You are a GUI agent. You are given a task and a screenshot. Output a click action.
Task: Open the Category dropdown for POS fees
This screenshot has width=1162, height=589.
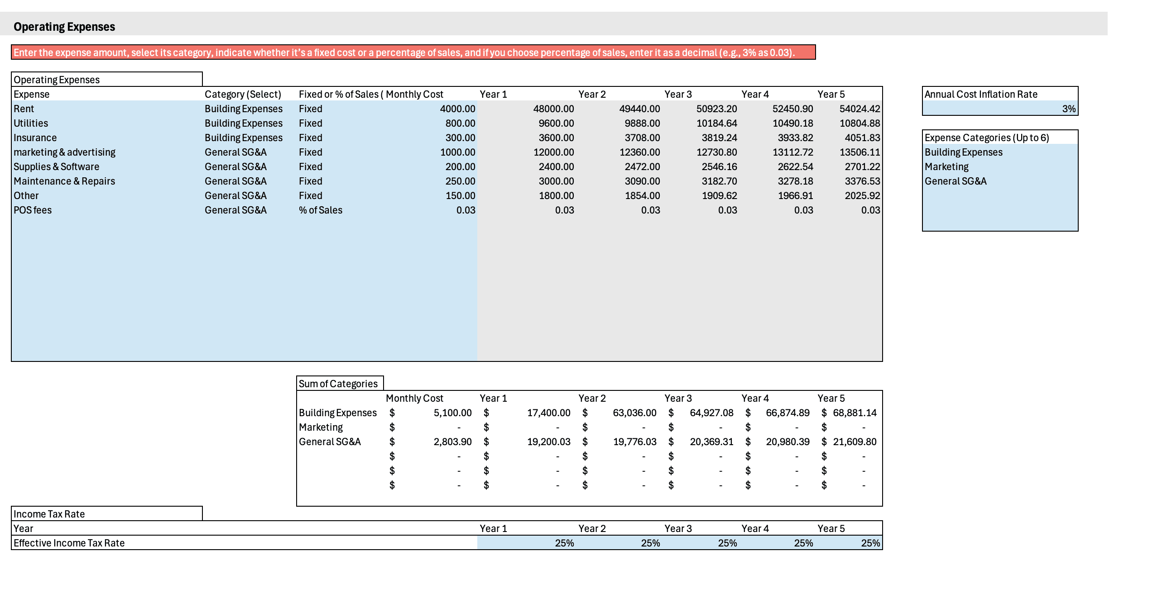pyautogui.click(x=244, y=210)
